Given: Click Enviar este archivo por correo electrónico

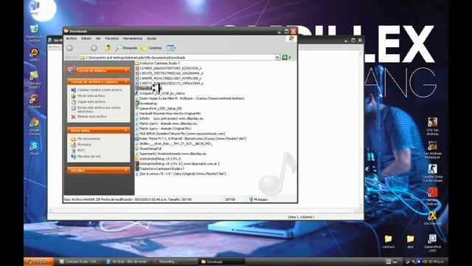Looking at the screenshot, I should 99,109.
